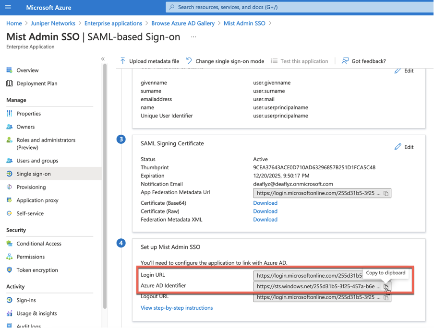Navigate to Provisioning in the sidebar
Screen dimensions: 434x328
click(x=31, y=187)
